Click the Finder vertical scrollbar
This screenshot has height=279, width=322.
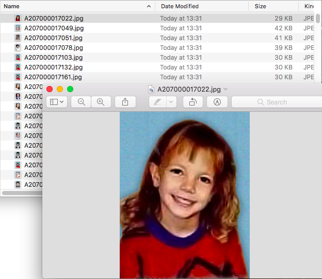click(x=318, y=19)
